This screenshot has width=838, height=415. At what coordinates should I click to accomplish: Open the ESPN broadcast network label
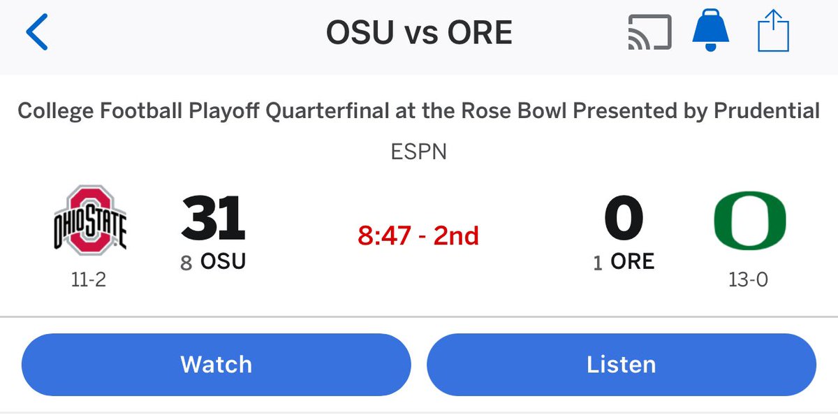click(419, 151)
